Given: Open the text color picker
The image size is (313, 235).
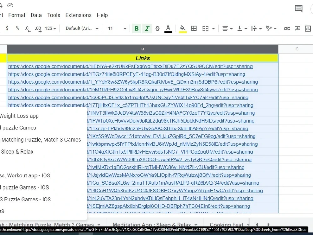Looking at the screenshot, I should pos(168,29).
